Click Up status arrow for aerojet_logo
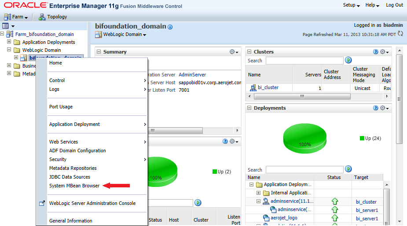 [x=335, y=218]
